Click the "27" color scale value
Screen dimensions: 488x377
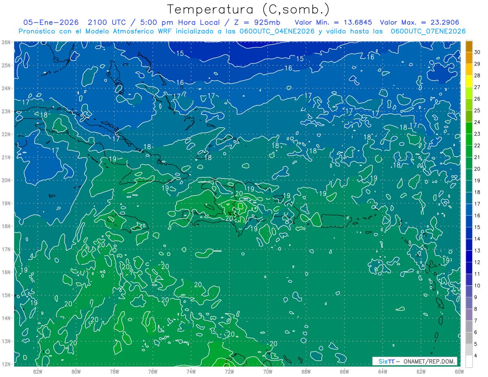tap(477, 87)
